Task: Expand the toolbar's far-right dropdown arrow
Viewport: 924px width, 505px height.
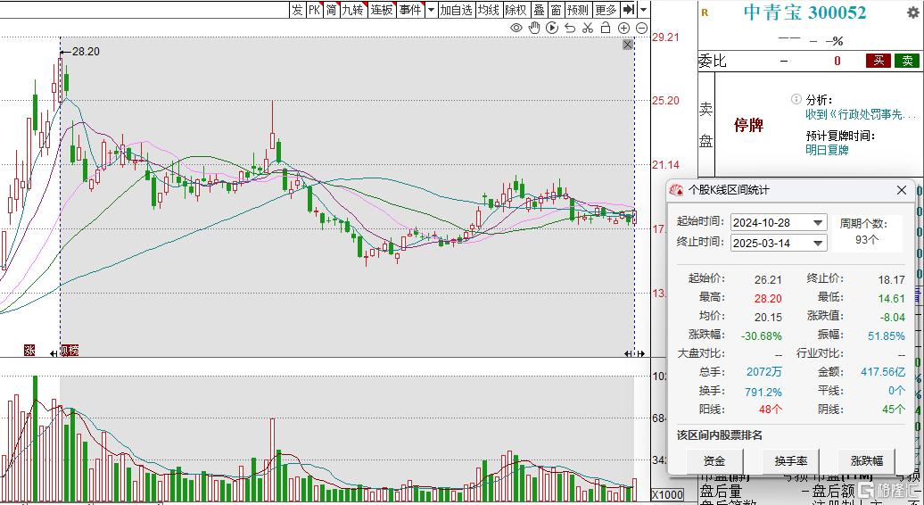Action: click(x=644, y=10)
